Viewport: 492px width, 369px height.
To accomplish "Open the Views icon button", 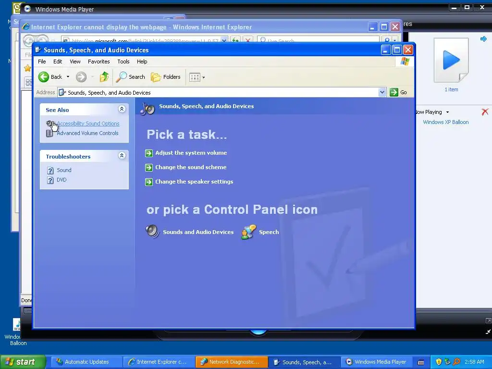I will [195, 77].
